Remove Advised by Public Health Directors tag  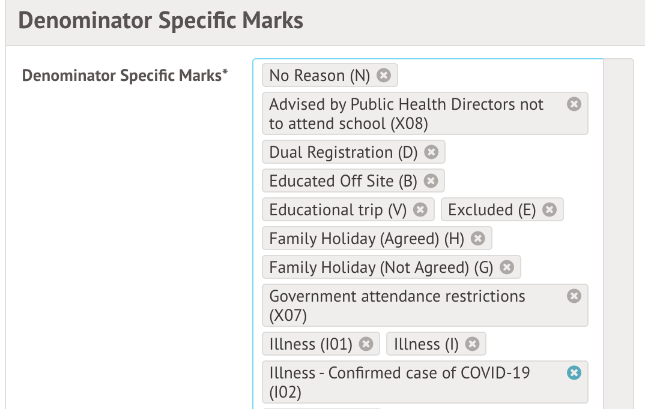tap(574, 104)
